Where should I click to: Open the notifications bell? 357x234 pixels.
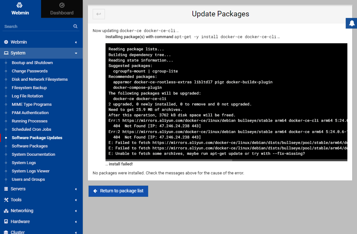point(352,23)
